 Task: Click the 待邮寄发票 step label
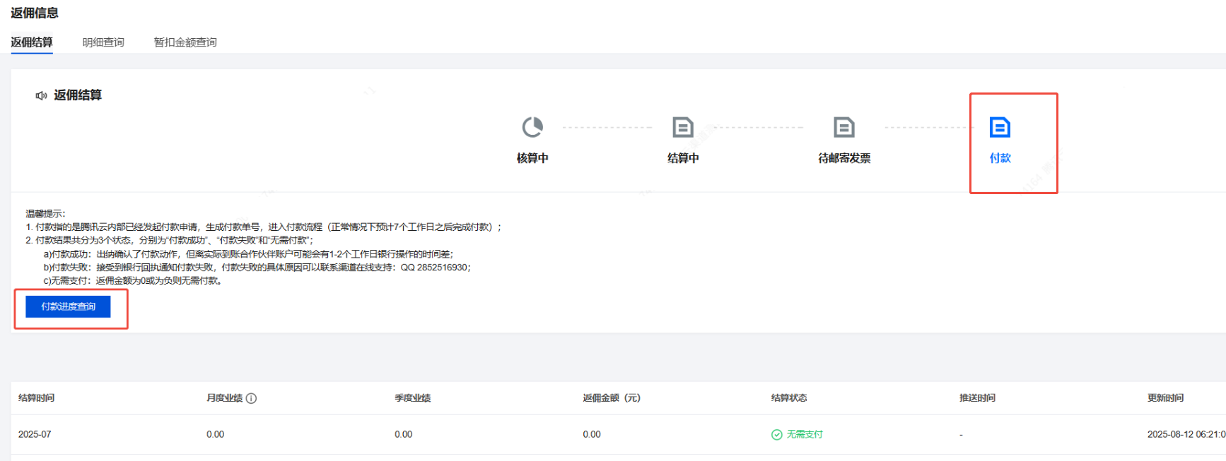click(x=844, y=158)
